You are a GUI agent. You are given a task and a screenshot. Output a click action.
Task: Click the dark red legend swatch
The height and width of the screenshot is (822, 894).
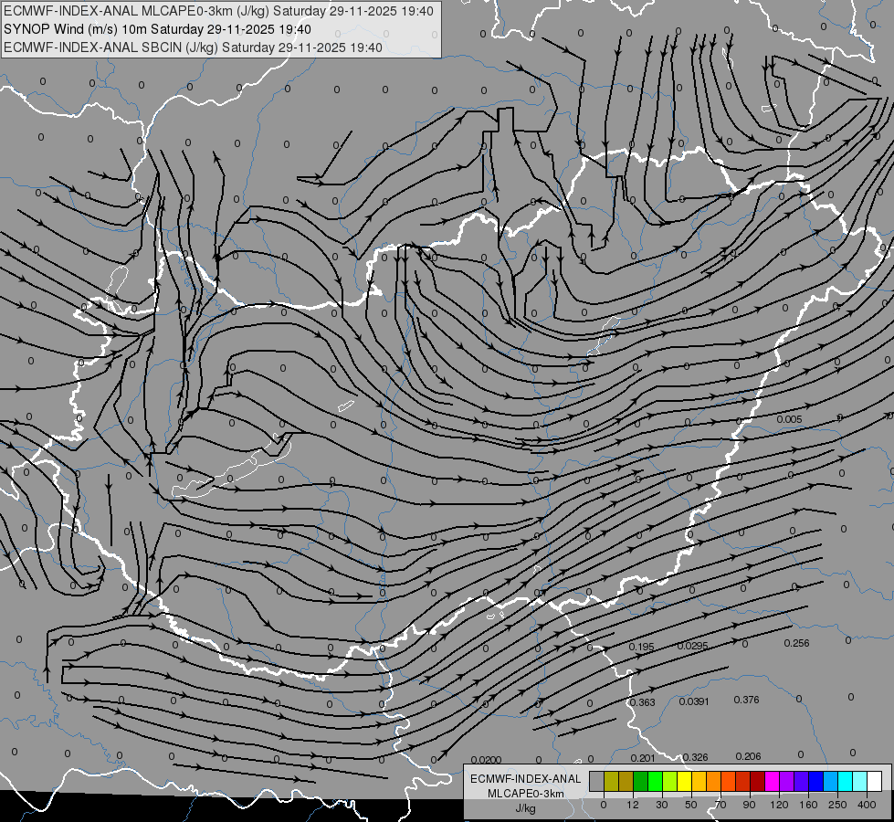(757, 781)
